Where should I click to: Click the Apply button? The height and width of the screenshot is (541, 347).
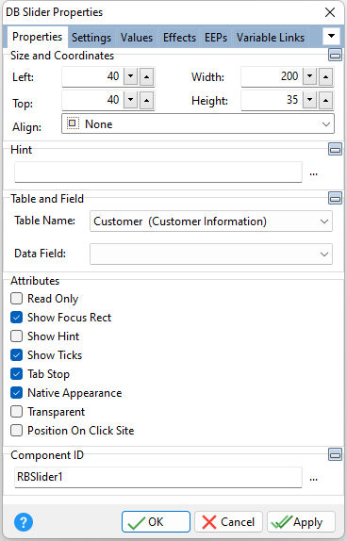[301, 522]
